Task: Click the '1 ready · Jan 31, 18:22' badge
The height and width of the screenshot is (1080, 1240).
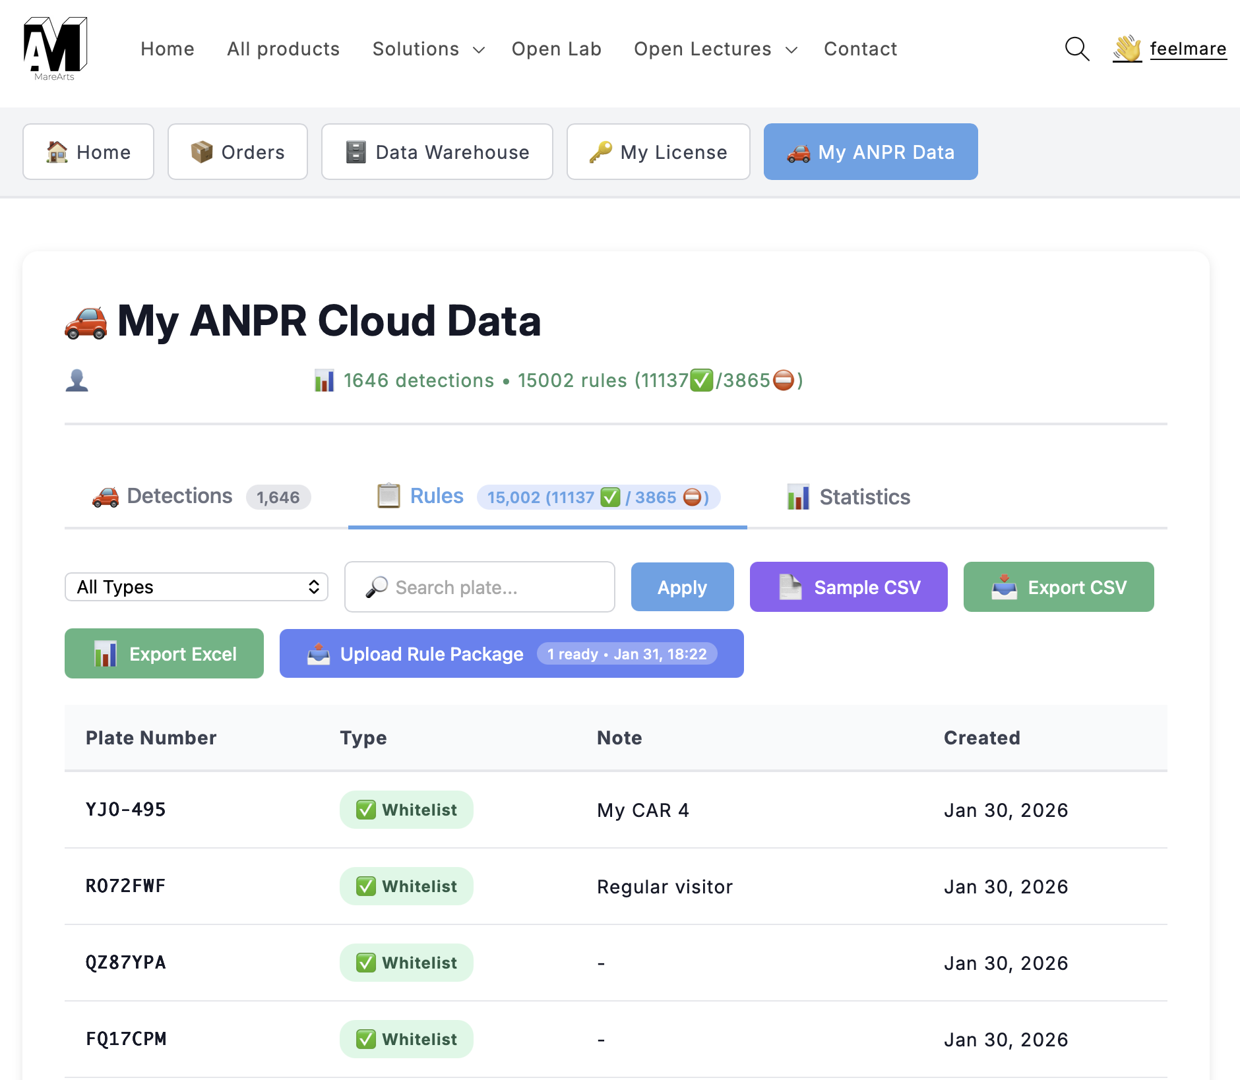Action: (627, 654)
